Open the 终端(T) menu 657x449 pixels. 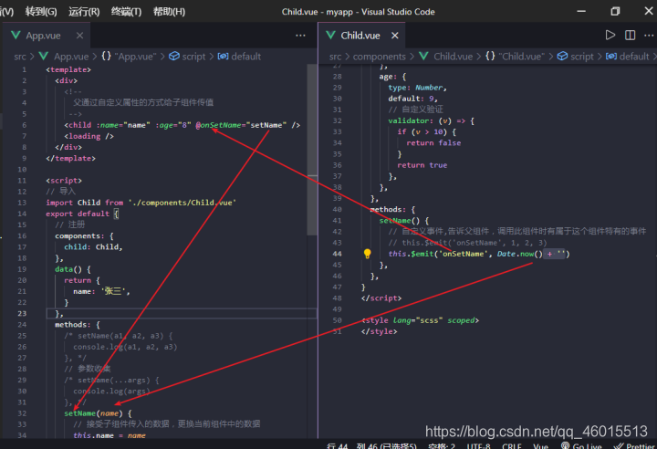(x=126, y=12)
